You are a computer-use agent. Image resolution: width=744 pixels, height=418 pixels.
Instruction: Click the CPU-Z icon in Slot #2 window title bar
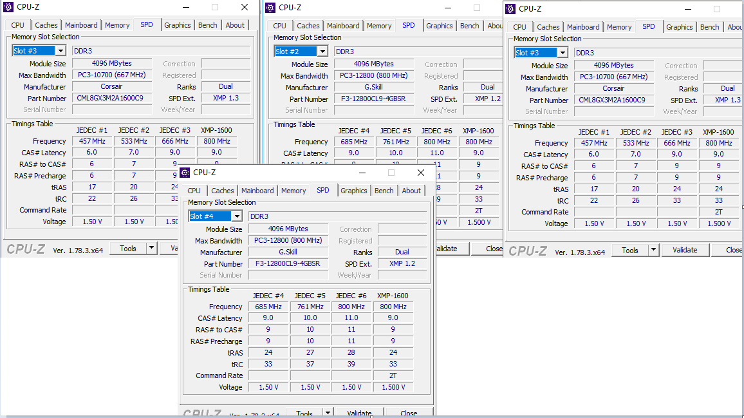click(270, 8)
